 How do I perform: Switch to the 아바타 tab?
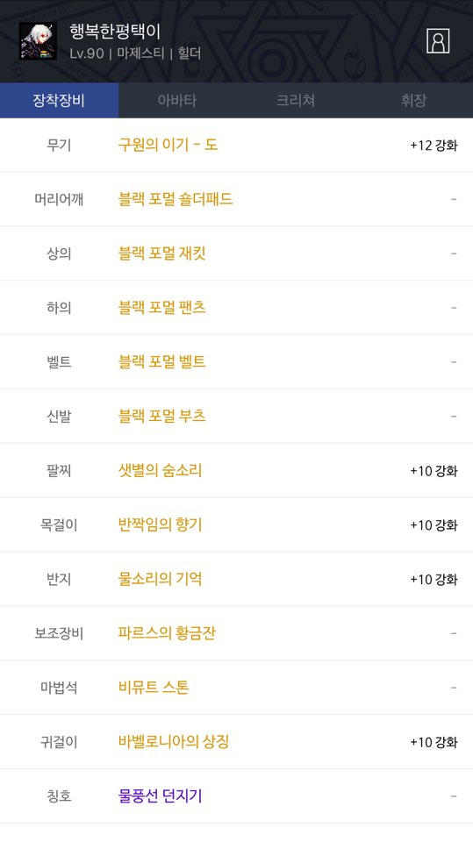pyautogui.click(x=177, y=100)
